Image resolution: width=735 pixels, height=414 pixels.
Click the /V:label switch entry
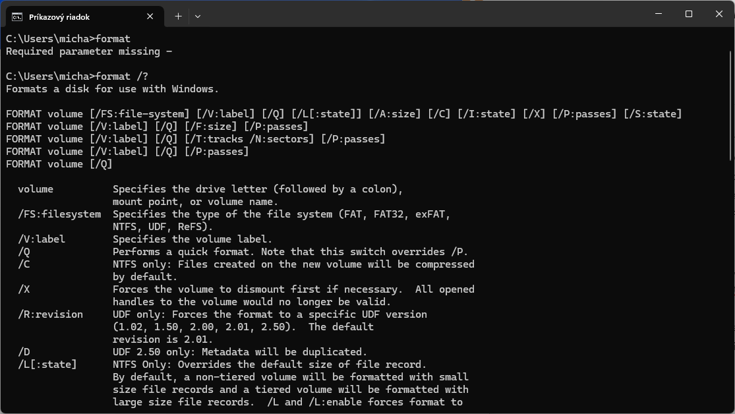coord(42,239)
